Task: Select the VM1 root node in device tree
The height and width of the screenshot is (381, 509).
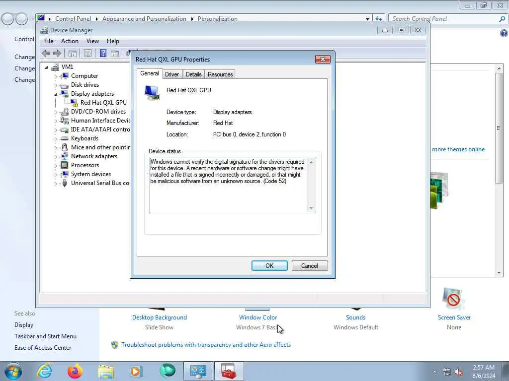Action: (x=67, y=67)
